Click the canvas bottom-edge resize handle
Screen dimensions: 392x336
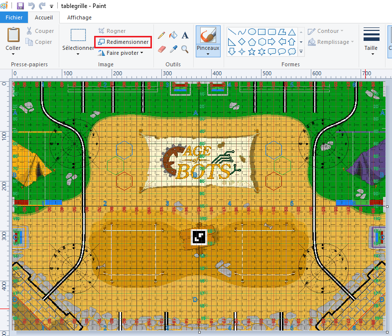click(199, 332)
